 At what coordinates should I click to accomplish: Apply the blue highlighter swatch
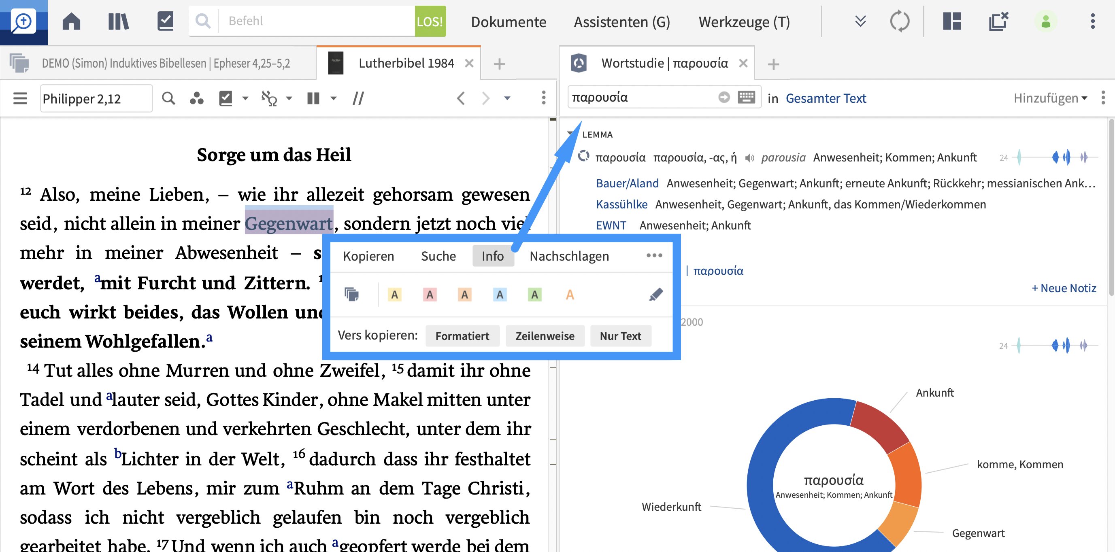tap(500, 295)
